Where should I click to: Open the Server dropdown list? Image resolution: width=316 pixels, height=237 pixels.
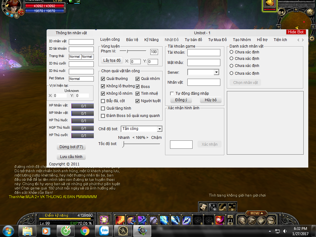click(x=216, y=72)
